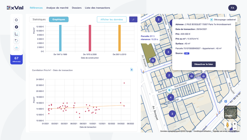Click the download icon in sidebar
This screenshot has height=140, width=247.
16,48
